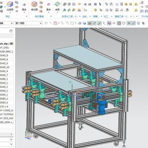
Task: Toggle the quadrant point snap circle
Action: coord(124,23)
